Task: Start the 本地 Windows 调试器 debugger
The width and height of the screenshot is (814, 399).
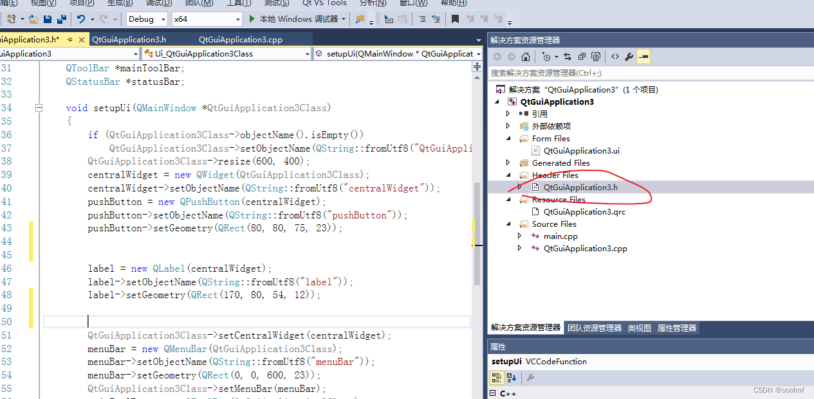Action: [293, 19]
